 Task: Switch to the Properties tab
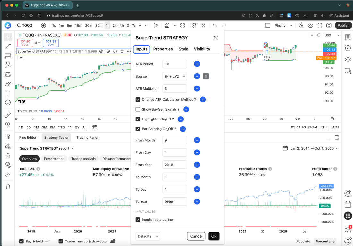click(163, 49)
